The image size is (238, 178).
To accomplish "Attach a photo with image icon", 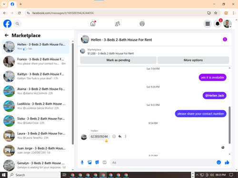I will click(x=89, y=162).
